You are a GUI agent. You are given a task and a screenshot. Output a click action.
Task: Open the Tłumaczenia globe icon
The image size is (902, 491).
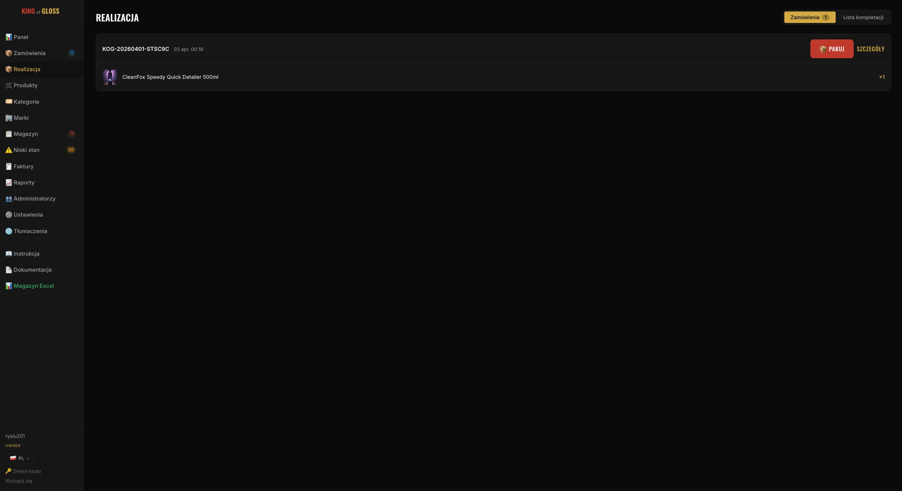tap(8, 231)
